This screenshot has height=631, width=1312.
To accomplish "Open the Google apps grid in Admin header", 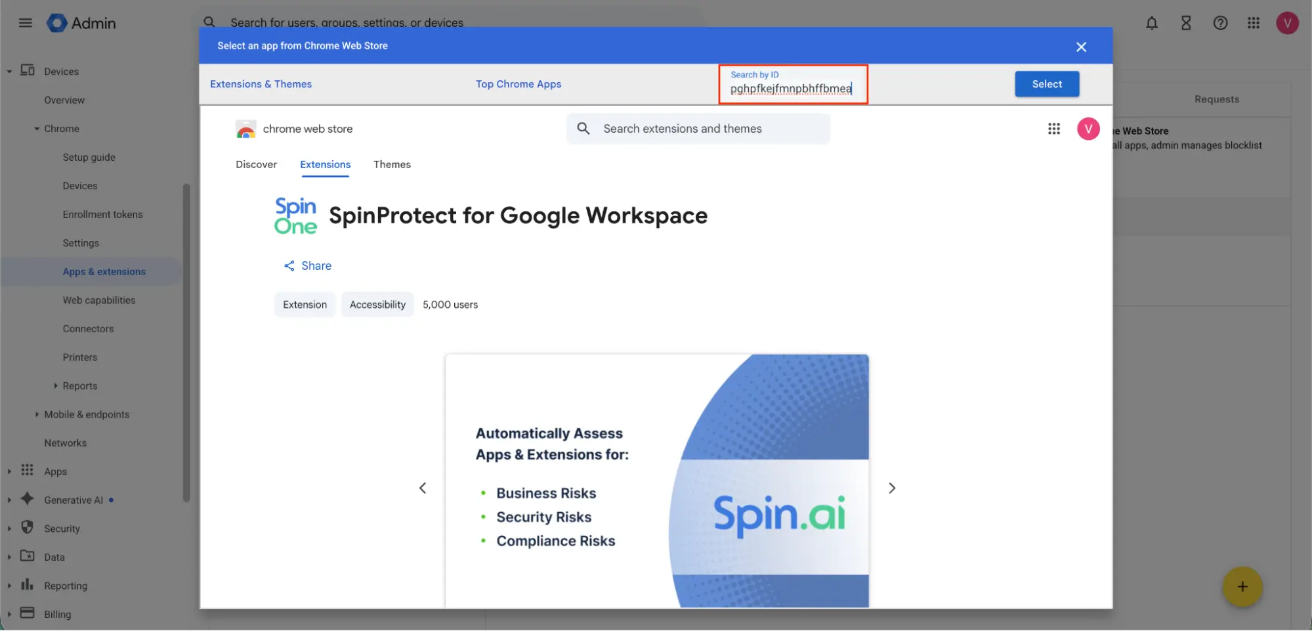I will tap(1254, 23).
